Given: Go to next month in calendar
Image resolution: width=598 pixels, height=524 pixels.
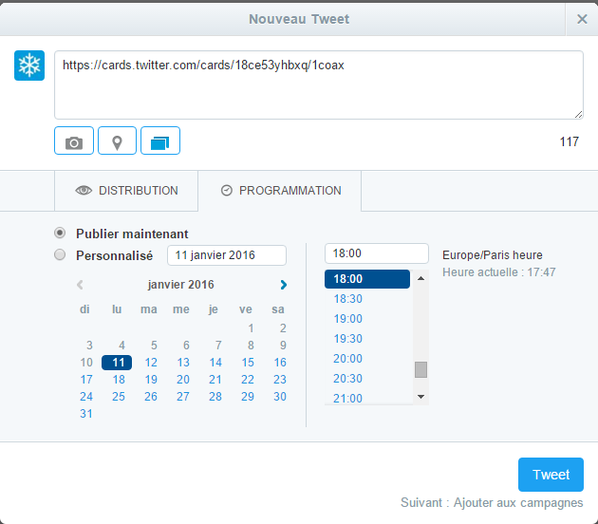Looking at the screenshot, I should pyautogui.click(x=283, y=285).
